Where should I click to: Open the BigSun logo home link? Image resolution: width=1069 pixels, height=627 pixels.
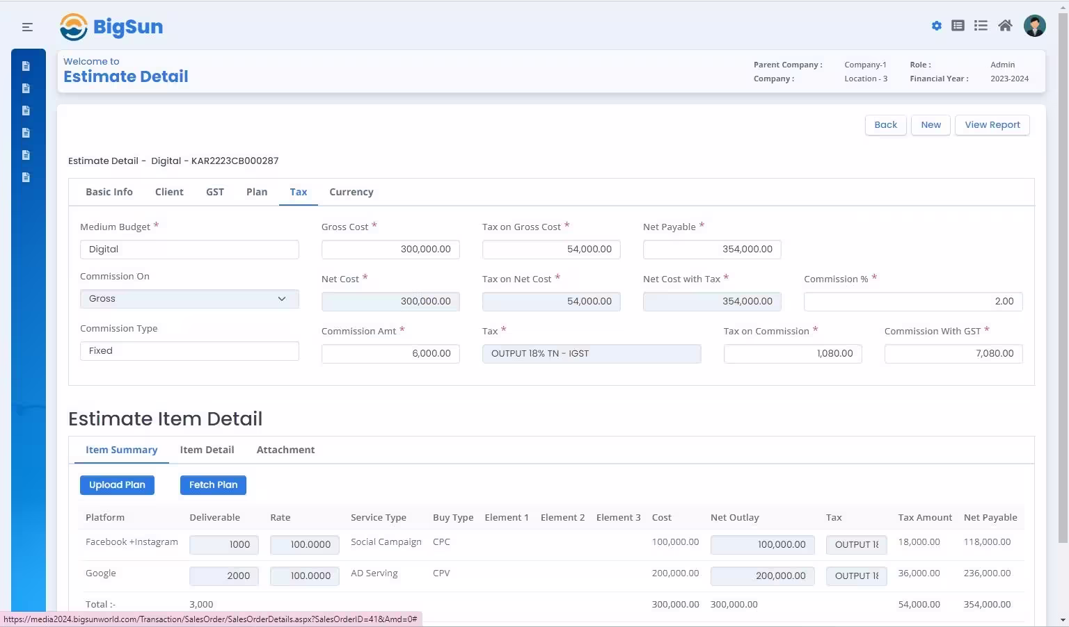tap(111, 27)
